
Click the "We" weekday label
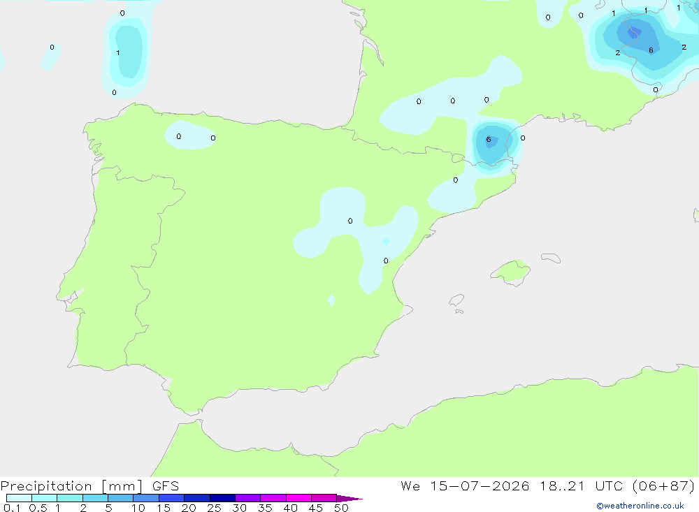tap(410, 486)
